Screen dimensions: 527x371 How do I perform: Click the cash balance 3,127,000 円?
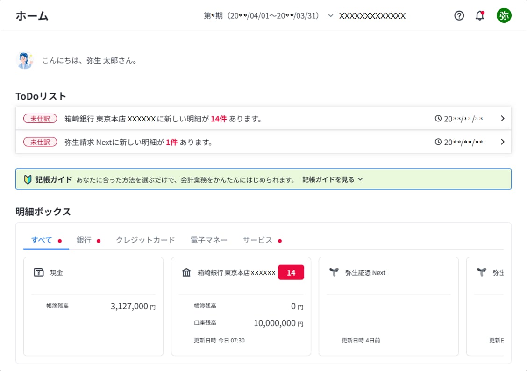(x=133, y=306)
